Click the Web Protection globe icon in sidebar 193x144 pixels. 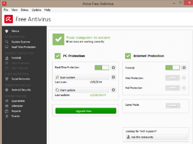pos(7,63)
